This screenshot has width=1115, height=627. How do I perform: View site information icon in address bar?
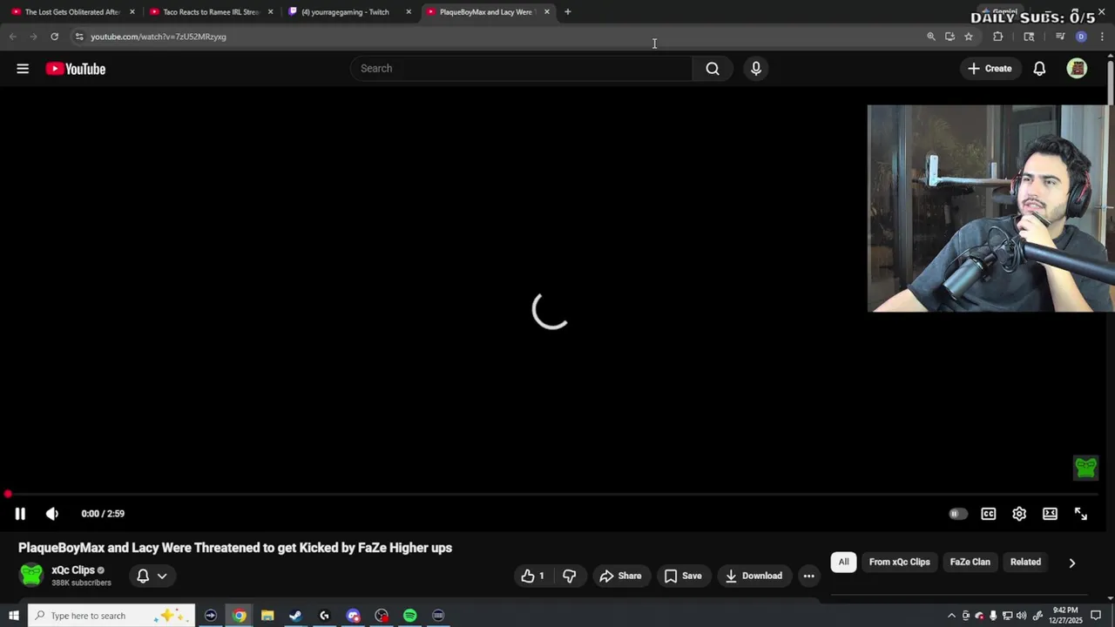(x=79, y=37)
